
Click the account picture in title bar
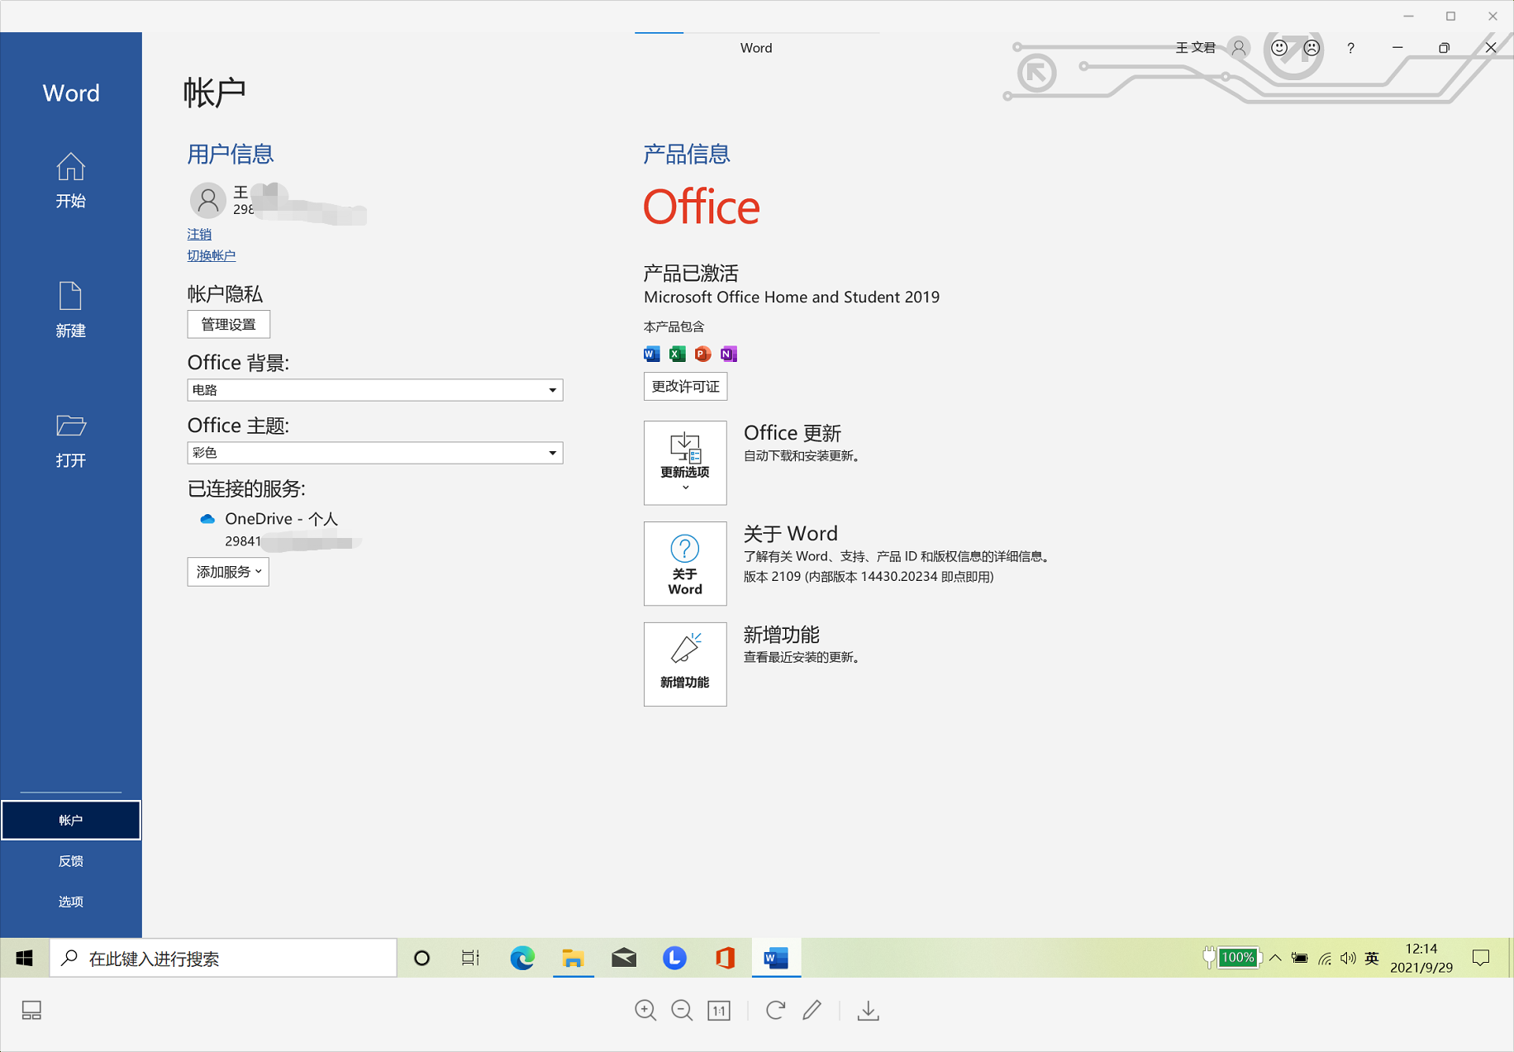coord(1239,48)
